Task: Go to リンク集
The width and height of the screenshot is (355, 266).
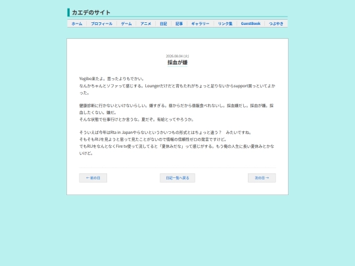Action: (225, 24)
